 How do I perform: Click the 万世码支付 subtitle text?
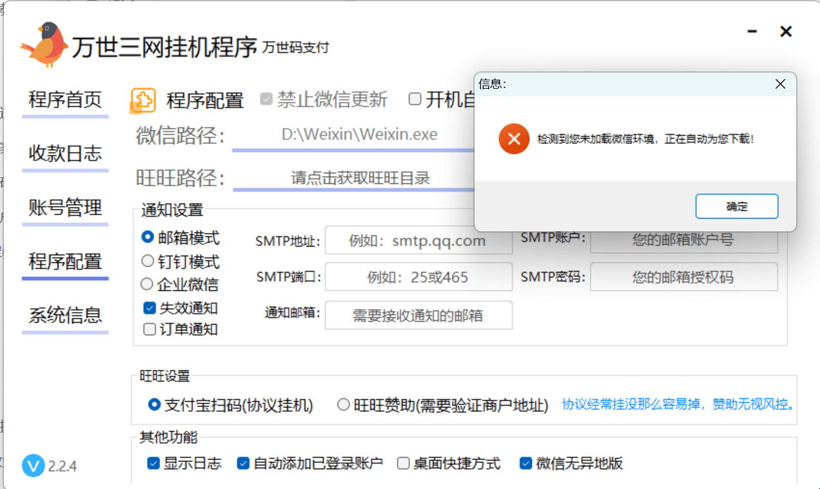pos(296,48)
